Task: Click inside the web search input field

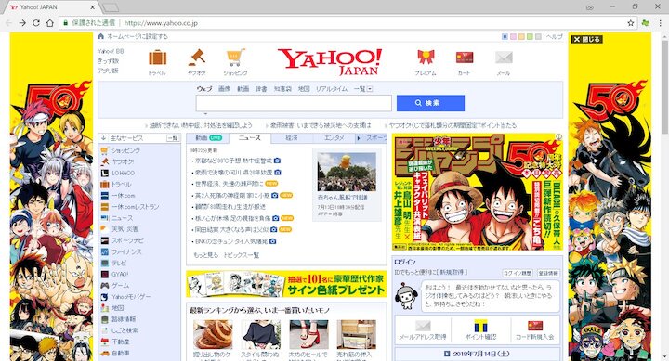Action: pyautogui.click(x=294, y=103)
